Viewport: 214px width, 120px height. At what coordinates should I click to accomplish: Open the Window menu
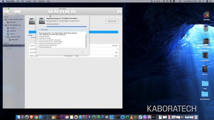pyautogui.click(x=41, y=1)
